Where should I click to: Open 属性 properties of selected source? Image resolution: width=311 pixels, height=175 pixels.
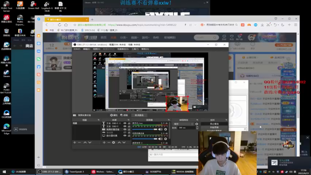(114, 115)
